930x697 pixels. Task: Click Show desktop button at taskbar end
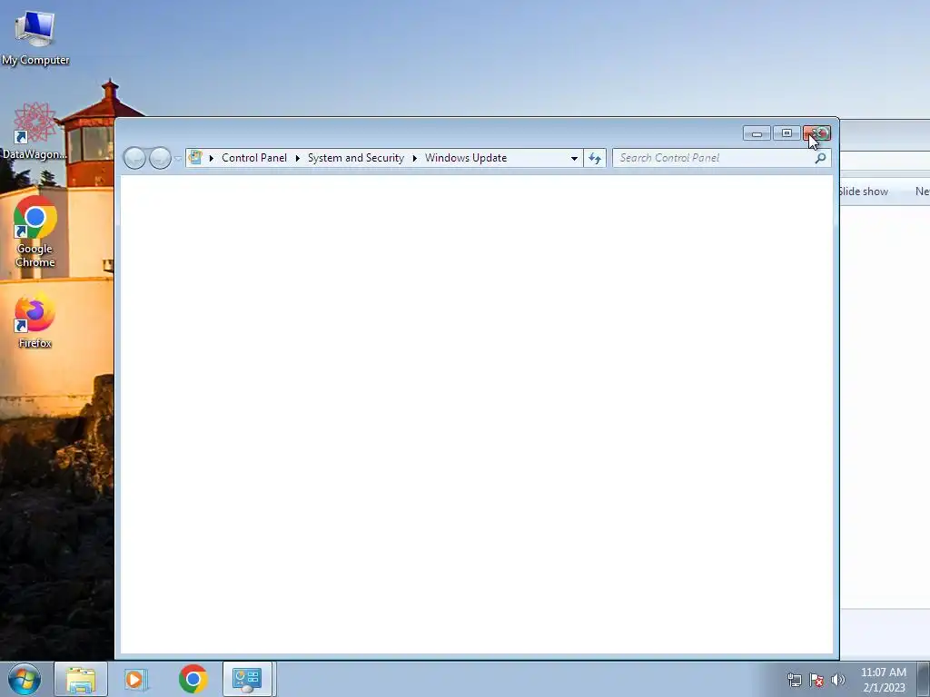pos(924,679)
